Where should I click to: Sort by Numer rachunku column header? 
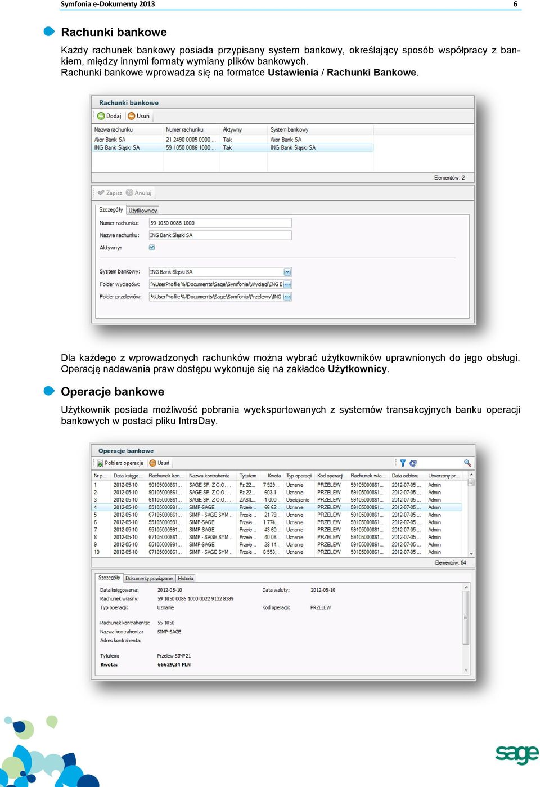pyautogui.click(x=192, y=129)
